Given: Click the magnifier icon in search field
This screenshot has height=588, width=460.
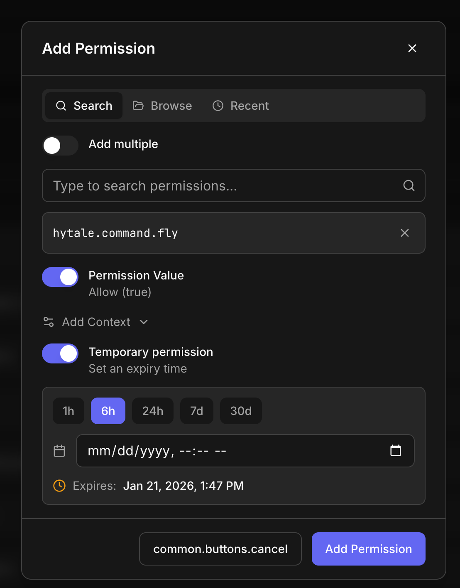Looking at the screenshot, I should pos(409,185).
